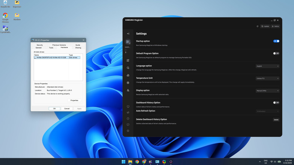The height and width of the screenshot is (165, 294).
Task: Toggle the Default Program Option switch
Action: pos(276,53)
